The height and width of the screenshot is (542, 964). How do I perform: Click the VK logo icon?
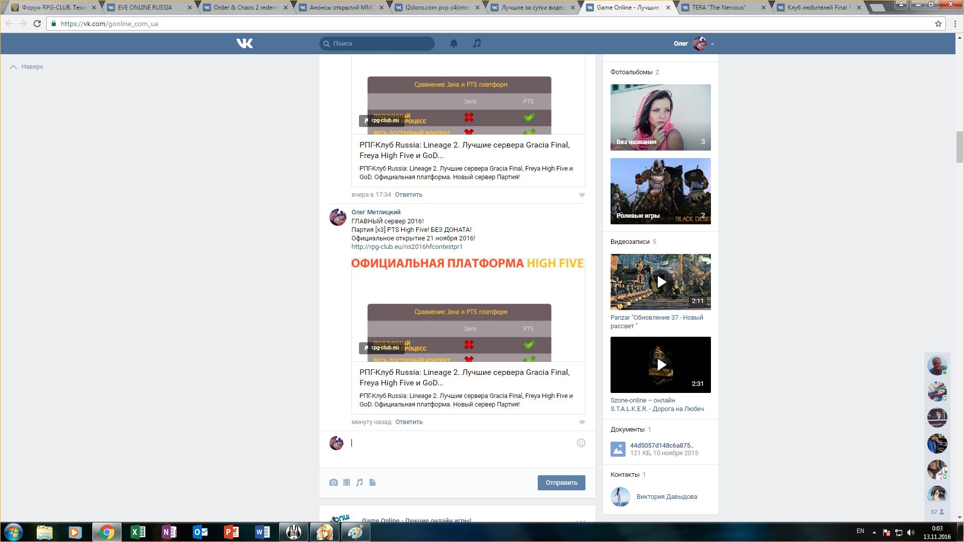(245, 44)
